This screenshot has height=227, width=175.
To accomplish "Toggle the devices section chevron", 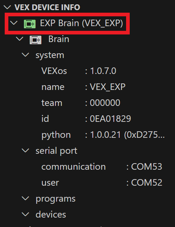I will pyautogui.click(x=25, y=214).
